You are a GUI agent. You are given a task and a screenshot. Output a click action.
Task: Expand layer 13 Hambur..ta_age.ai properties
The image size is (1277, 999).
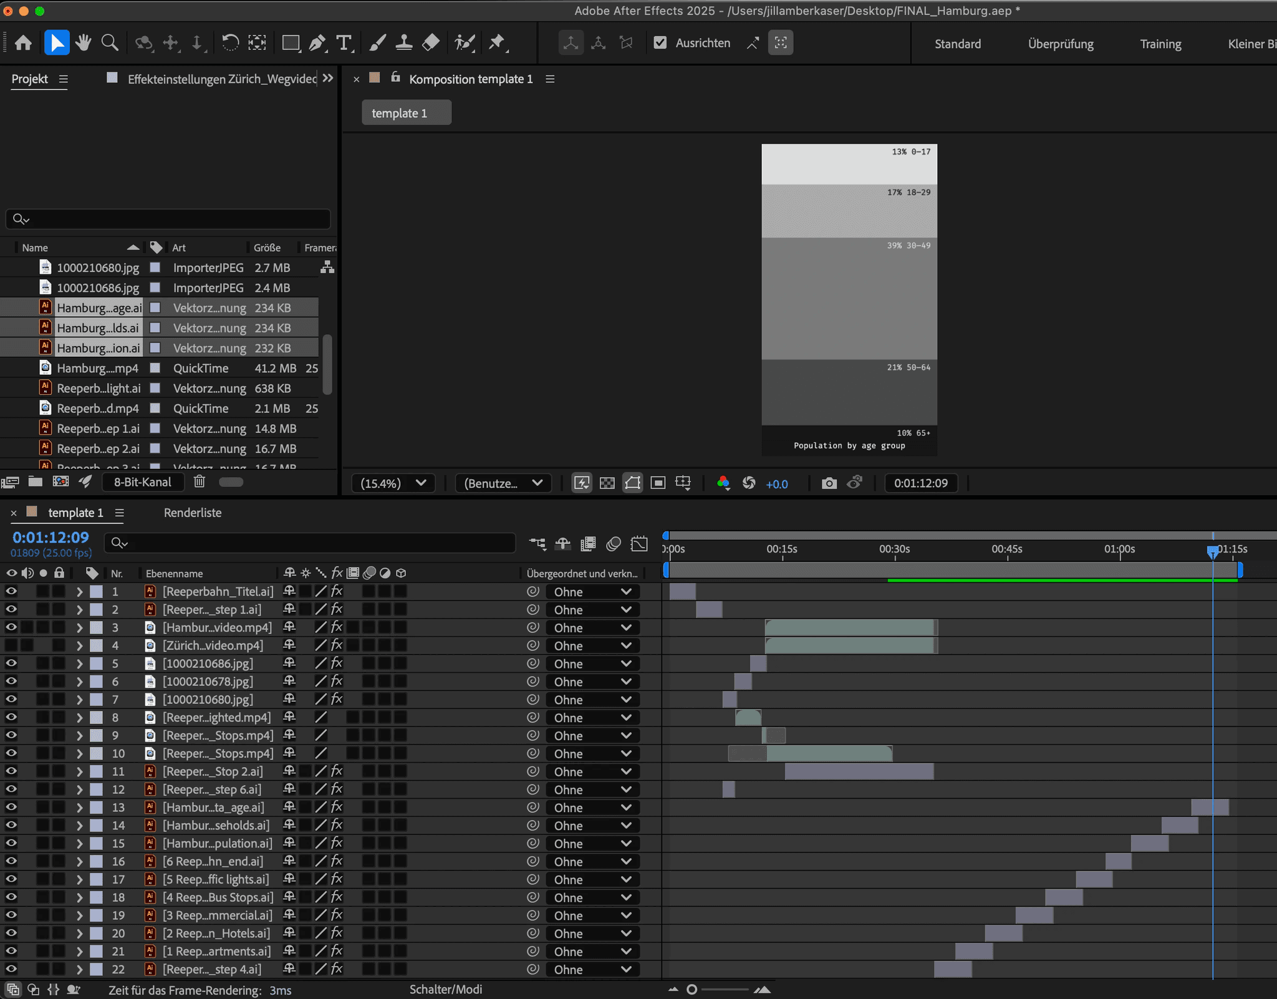pyautogui.click(x=79, y=808)
